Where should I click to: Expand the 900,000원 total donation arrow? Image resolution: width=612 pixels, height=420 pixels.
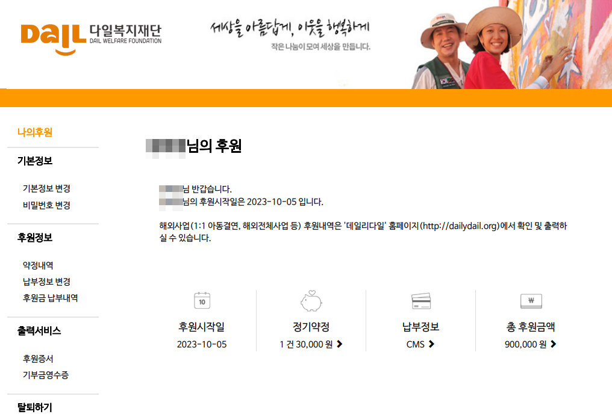tap(553, 345)
